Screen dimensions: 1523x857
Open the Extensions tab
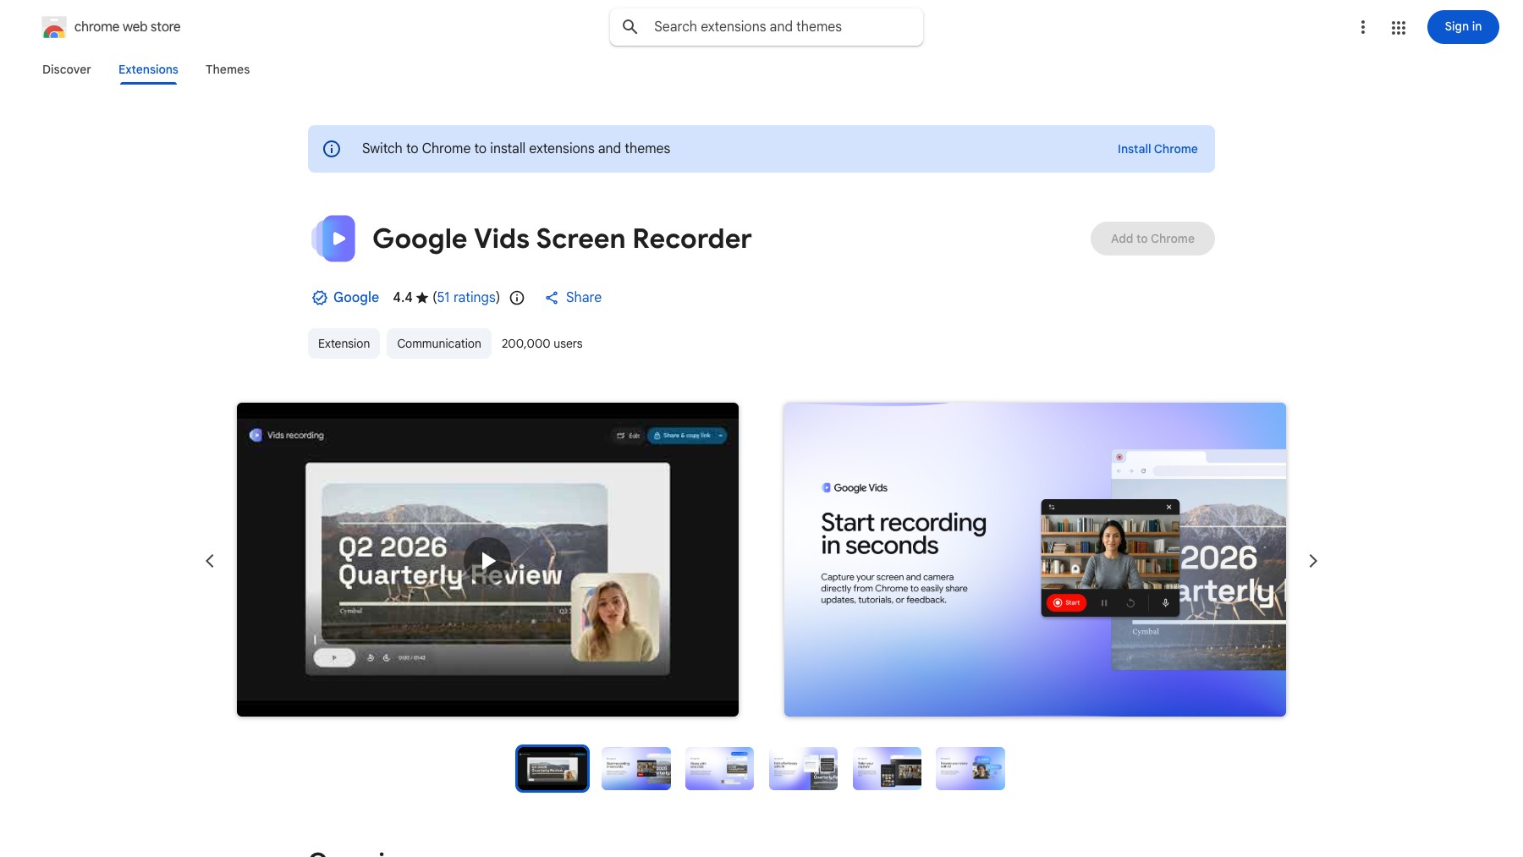click(148, 69)
